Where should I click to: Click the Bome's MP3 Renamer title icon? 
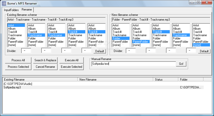4,4
